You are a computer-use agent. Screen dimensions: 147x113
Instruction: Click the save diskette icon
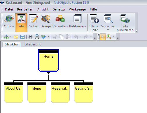(22, 37)
